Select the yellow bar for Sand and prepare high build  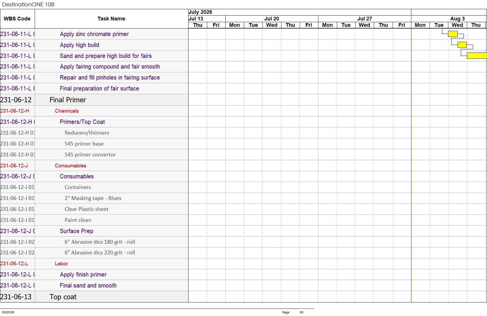(477, 56)
